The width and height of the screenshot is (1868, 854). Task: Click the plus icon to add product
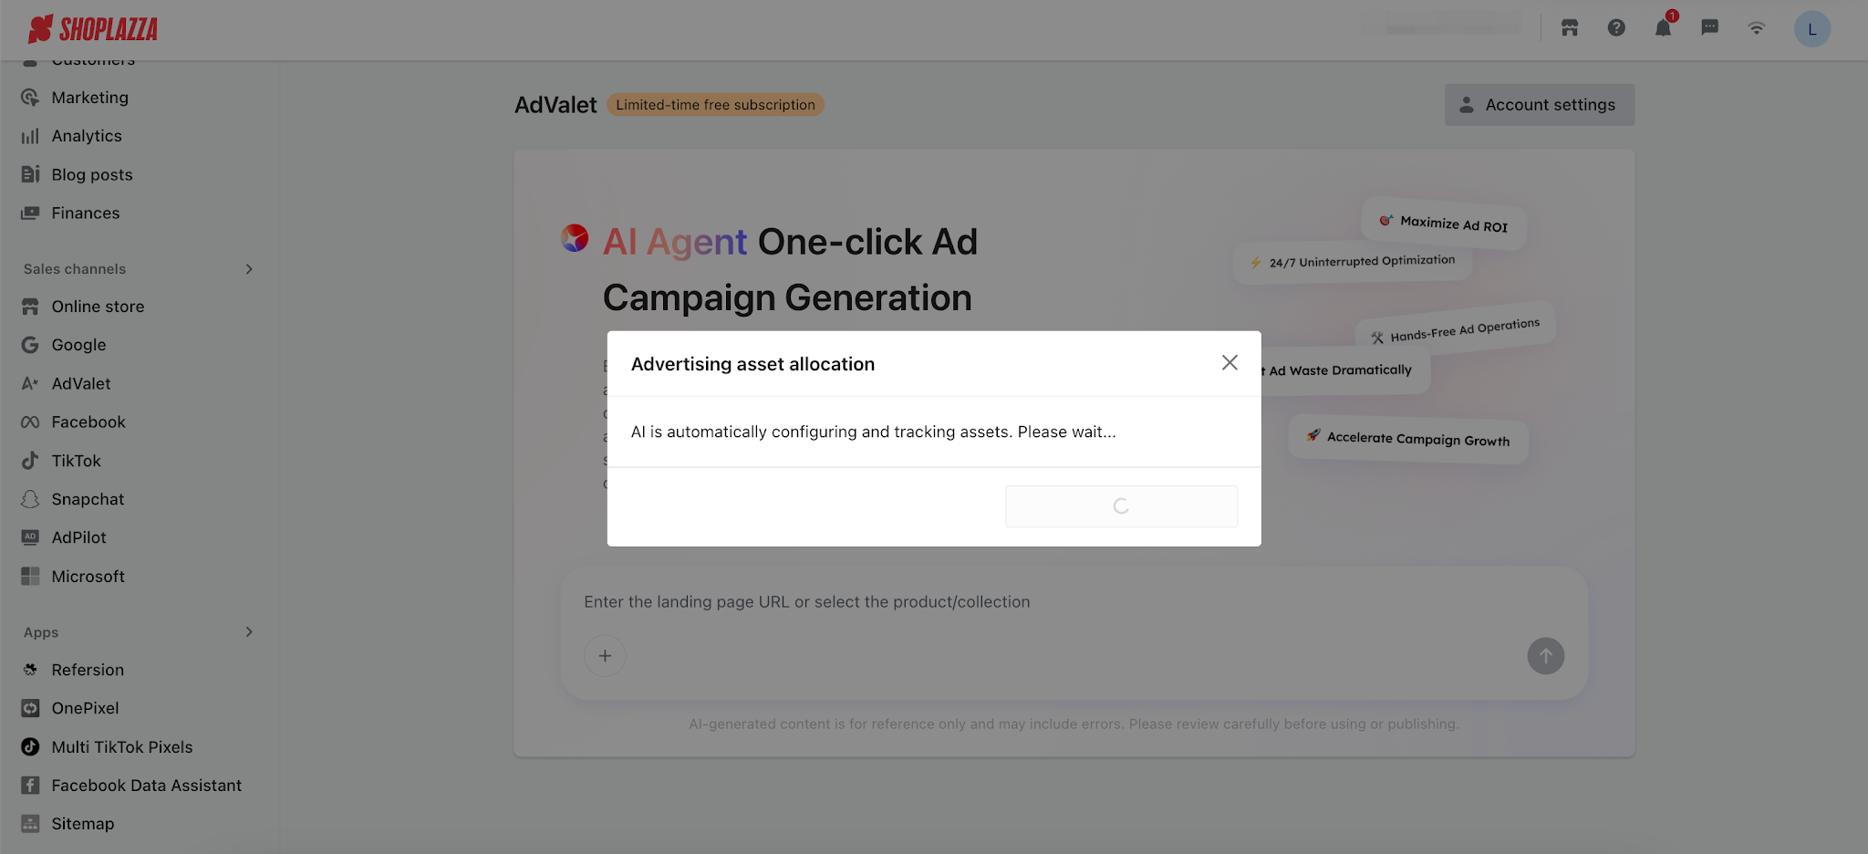pyautogui.click(x=605, y=656)
